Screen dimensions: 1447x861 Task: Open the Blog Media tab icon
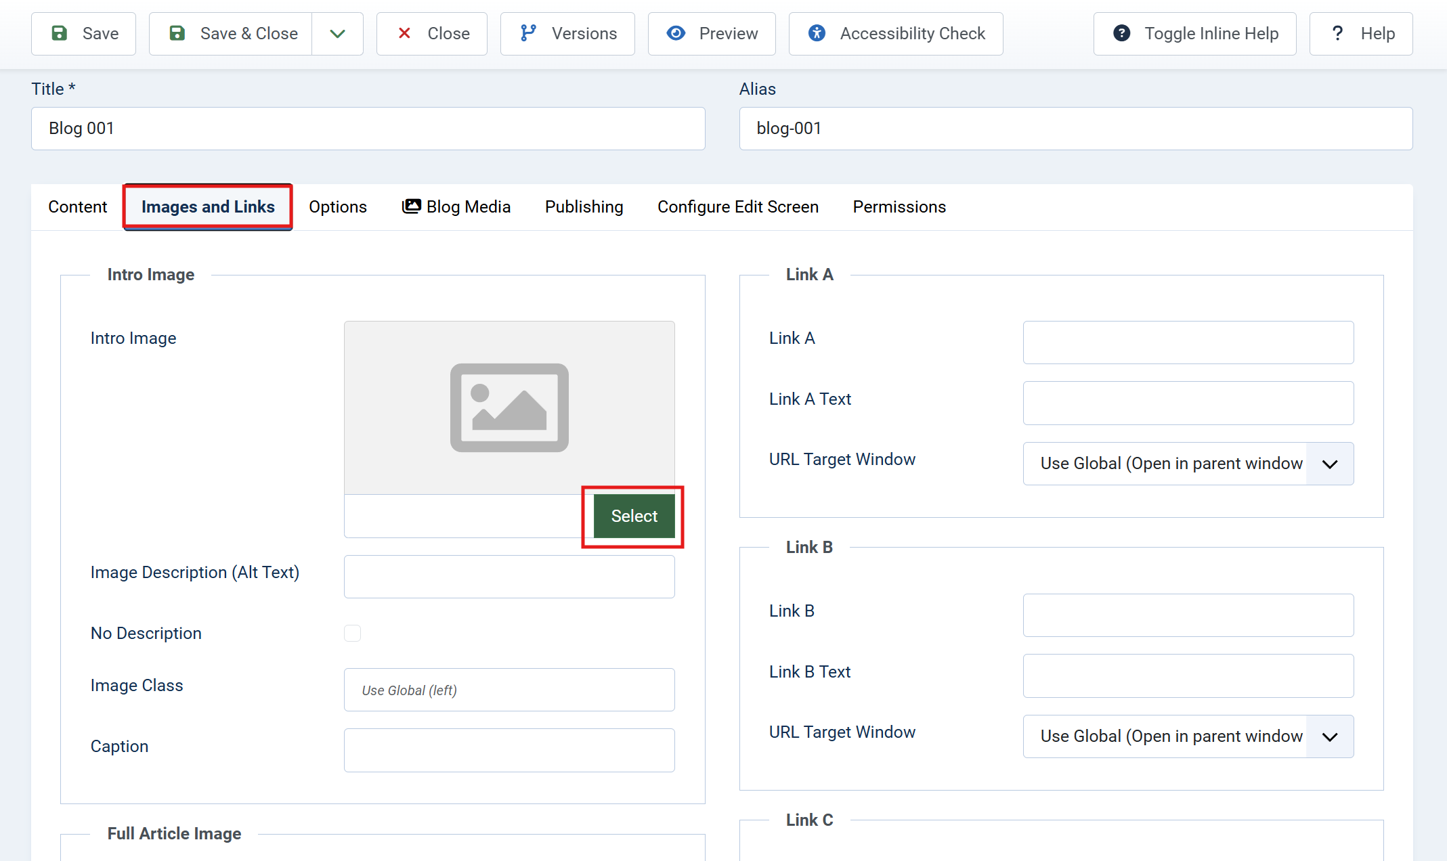tap(411, 206)
